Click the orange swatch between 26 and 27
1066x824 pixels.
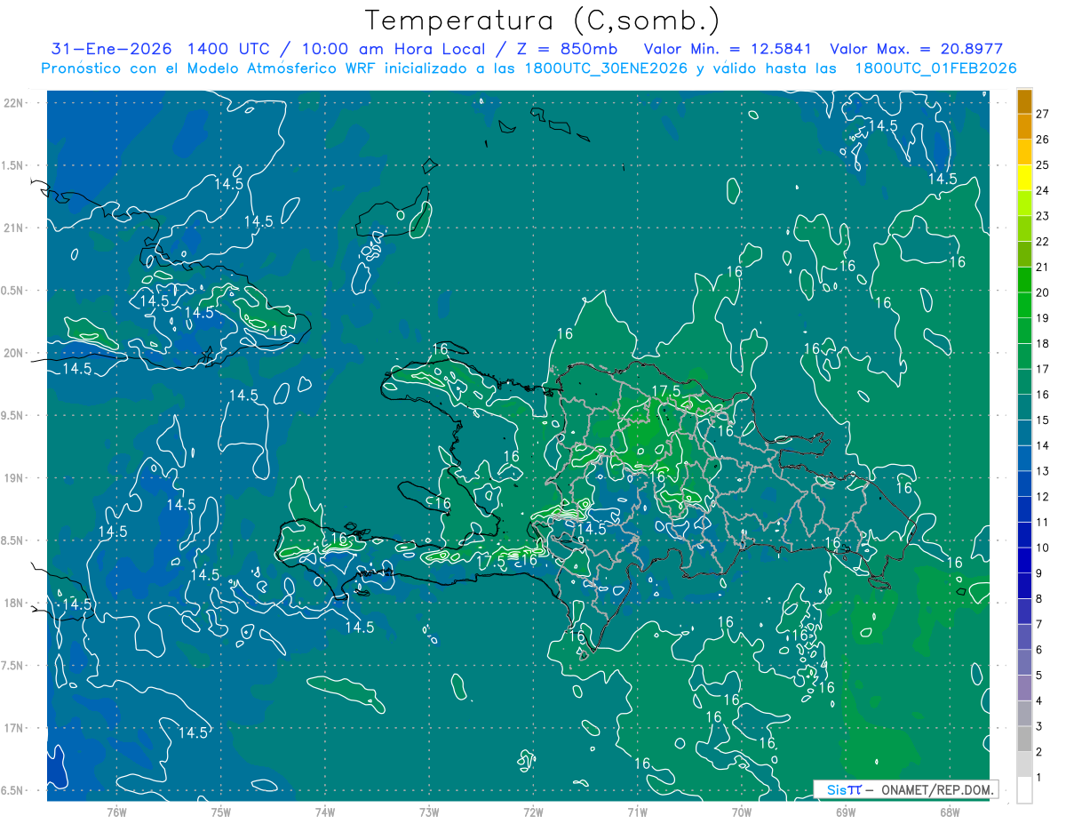(x=1025, y=126)
